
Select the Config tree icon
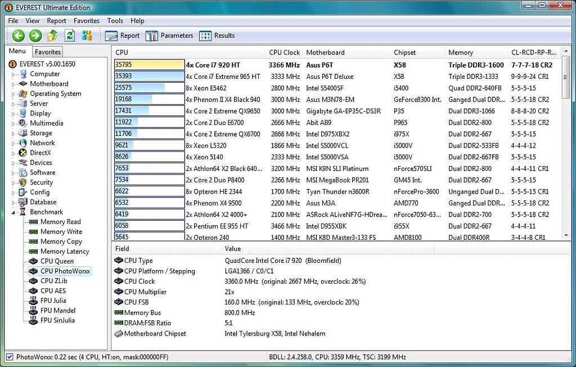(x=23, y=193)
